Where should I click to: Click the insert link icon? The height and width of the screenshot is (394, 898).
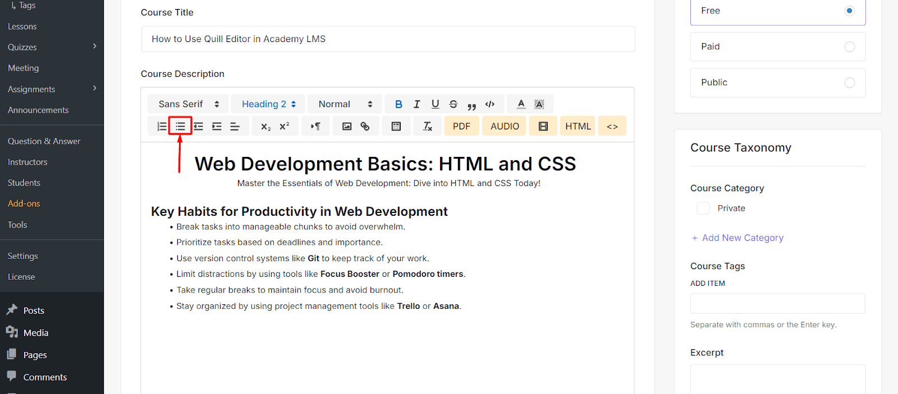point(365,127)
